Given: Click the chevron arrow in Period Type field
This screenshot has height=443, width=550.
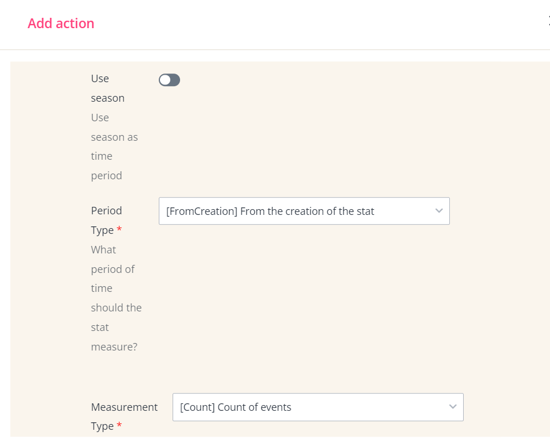Looking at the screenshot, I should [x=439, y=211].
